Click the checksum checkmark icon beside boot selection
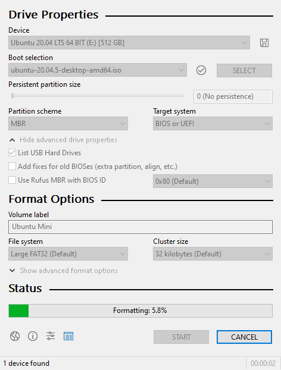The width and height of the screenshot is (281, 370). [201, 70]
